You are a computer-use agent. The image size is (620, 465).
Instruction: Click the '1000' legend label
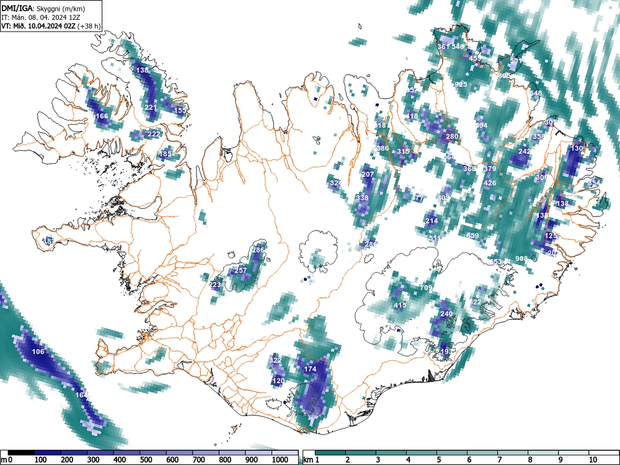(280, 460)
